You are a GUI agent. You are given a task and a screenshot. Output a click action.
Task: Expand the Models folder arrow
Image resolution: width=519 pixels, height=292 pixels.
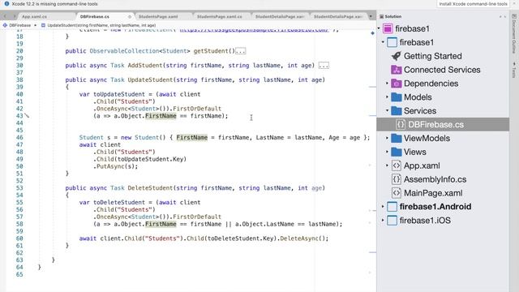click(x=387, y=97)
